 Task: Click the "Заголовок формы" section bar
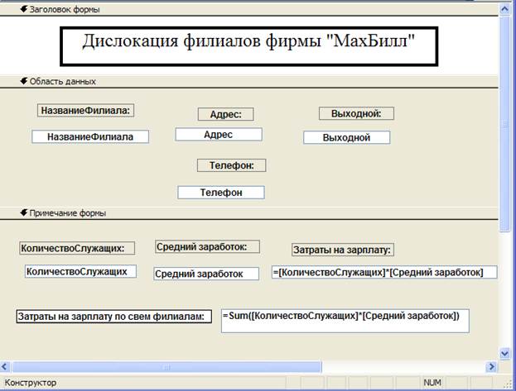(x=249, y=9)
